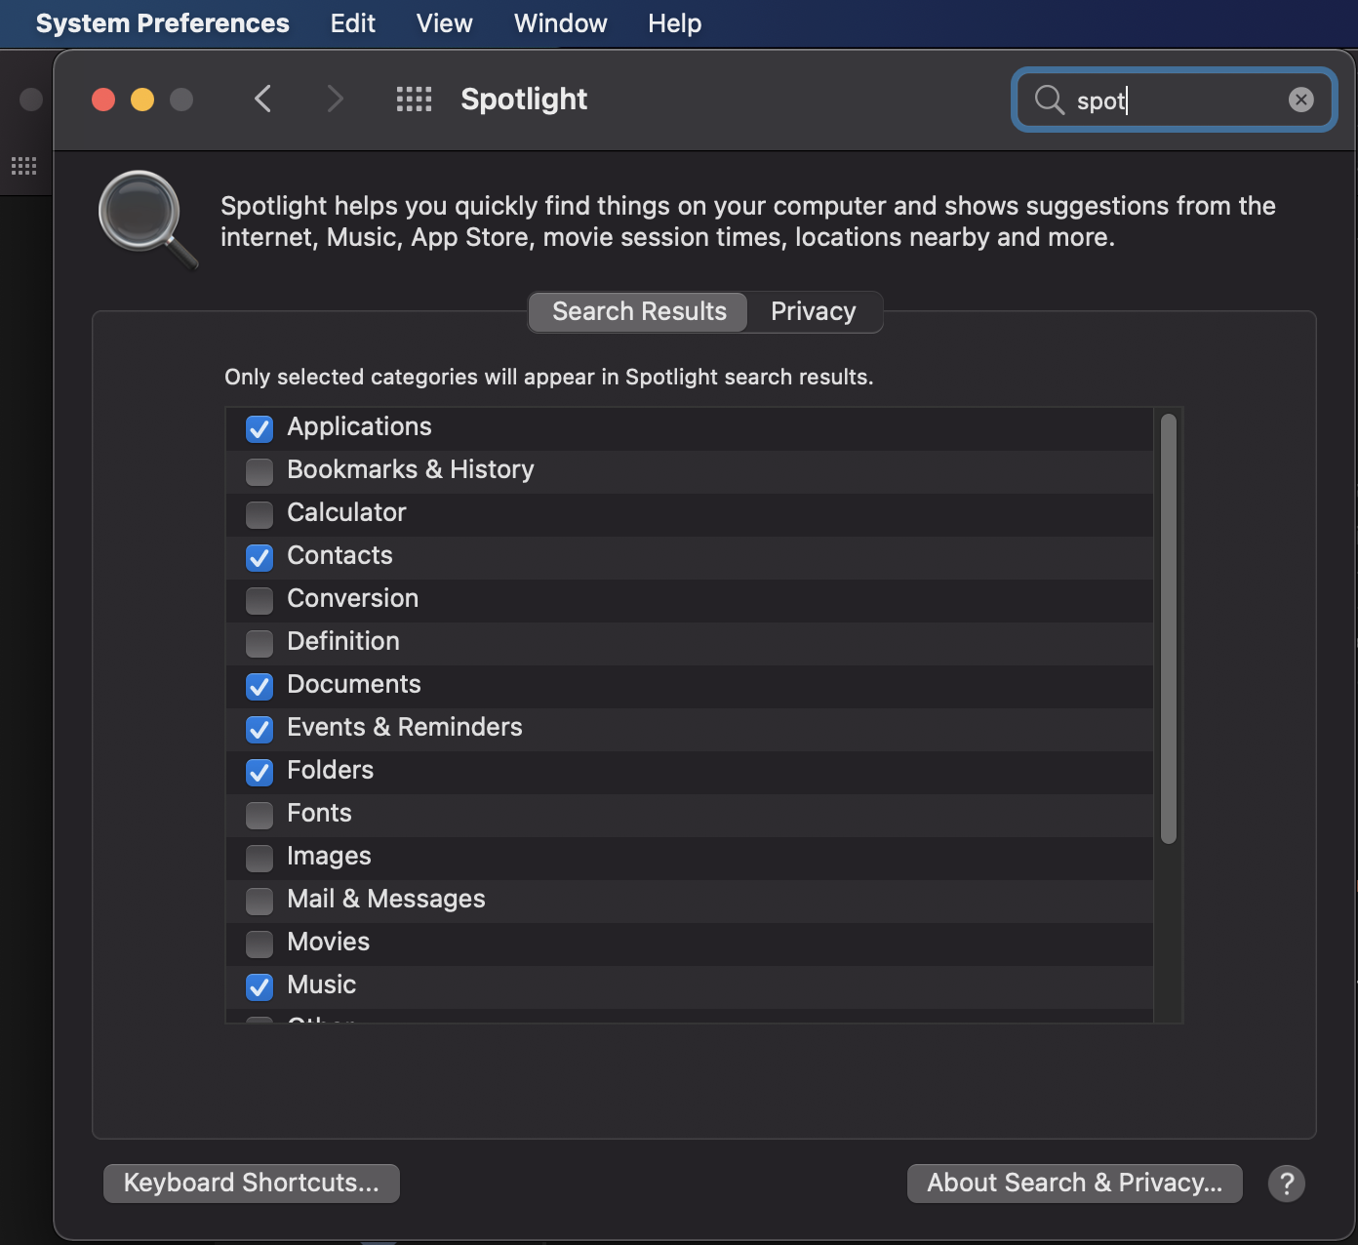1358x1245 pixels.
Task: Uncheck the Music category
Action: click(260, 986)
